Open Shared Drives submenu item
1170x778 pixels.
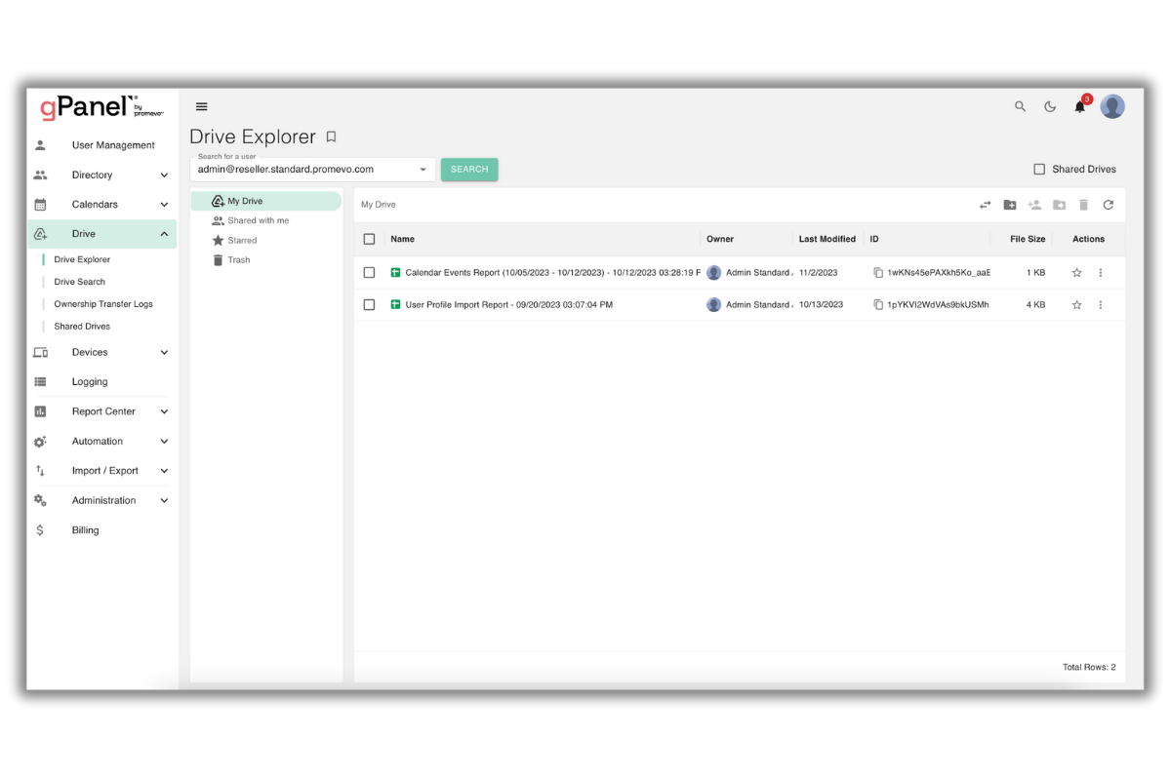point(82,327)
